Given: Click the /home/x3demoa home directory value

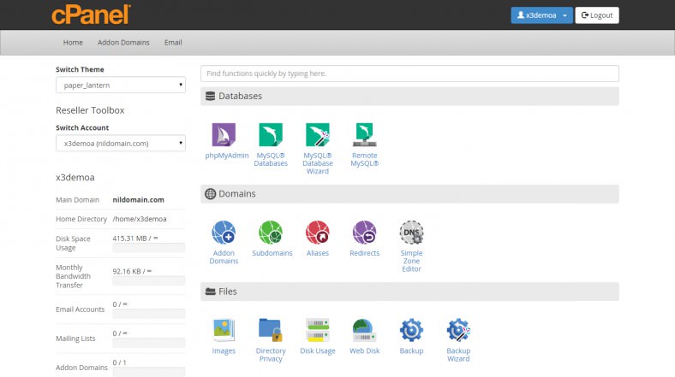Looking at the screenshot, I should [140, 219].
